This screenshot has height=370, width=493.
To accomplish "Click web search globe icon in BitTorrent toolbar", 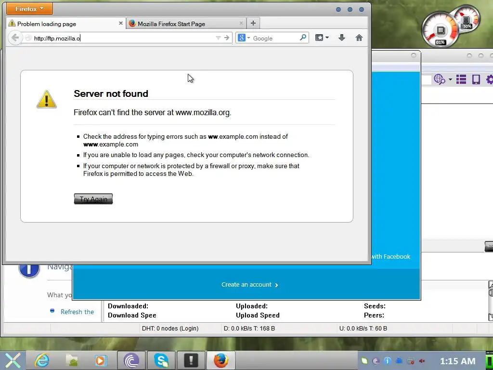I will coord(439,79).
